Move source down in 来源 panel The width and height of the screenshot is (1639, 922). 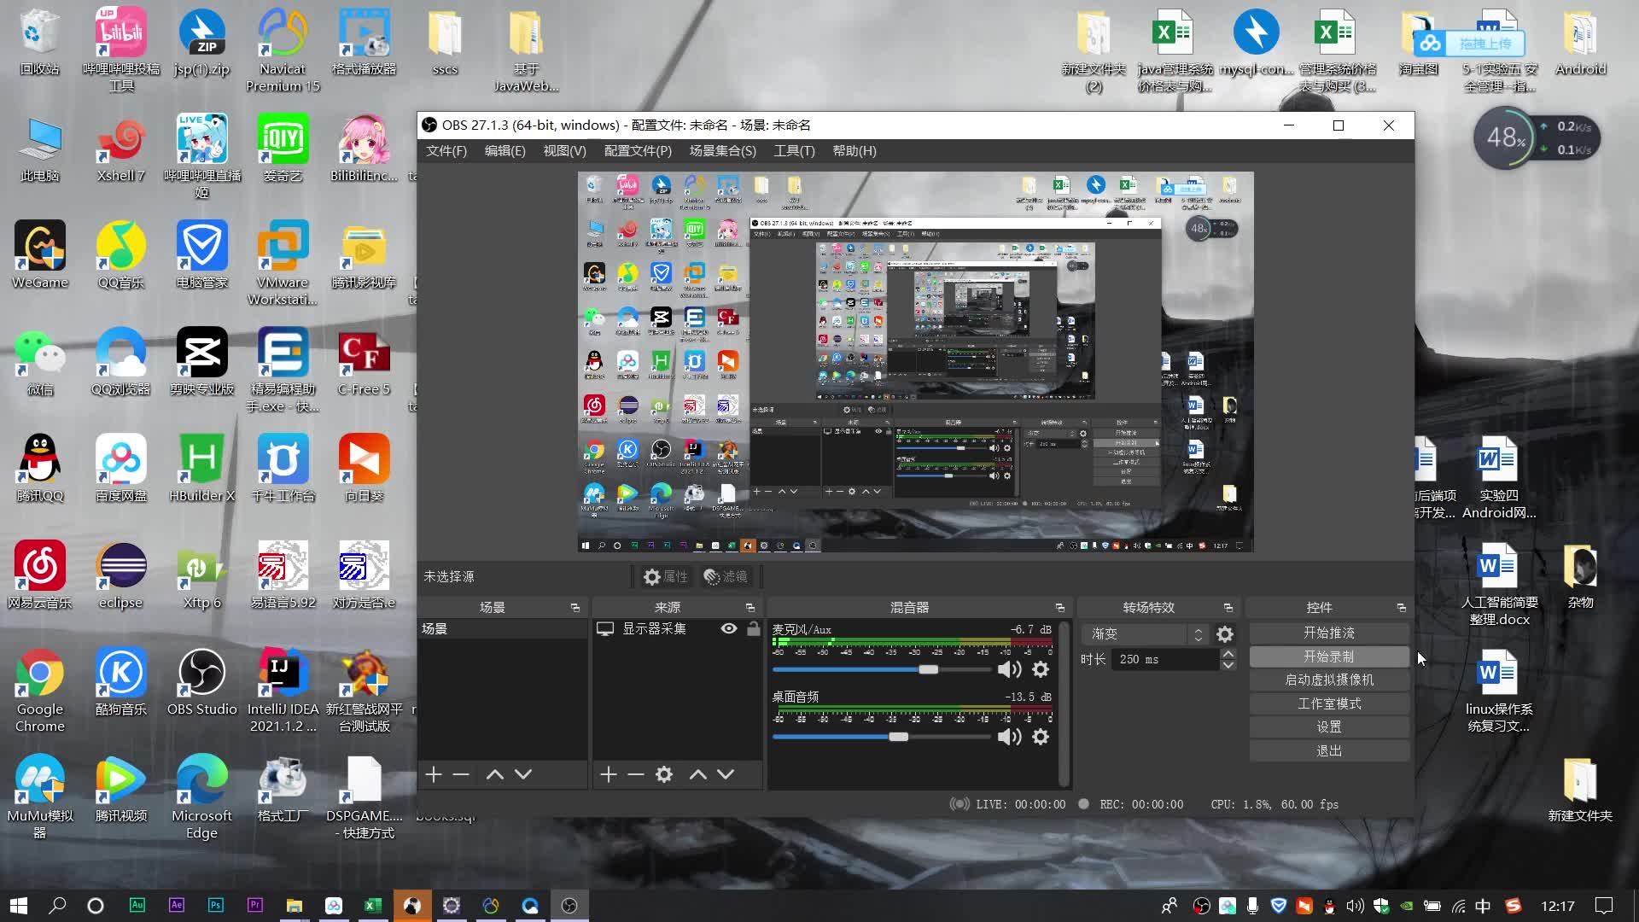point(726,774)
